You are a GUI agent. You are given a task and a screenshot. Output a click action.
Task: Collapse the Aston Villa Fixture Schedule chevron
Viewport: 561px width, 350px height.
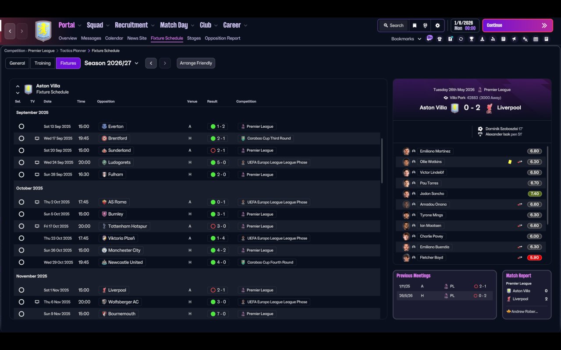(x=18, y=86)
